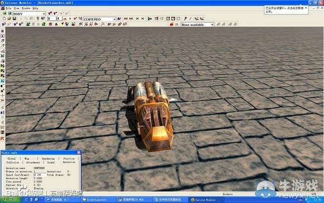324x203 pixels.
Task: Step to next frame icon
Action: coord(142,19)
